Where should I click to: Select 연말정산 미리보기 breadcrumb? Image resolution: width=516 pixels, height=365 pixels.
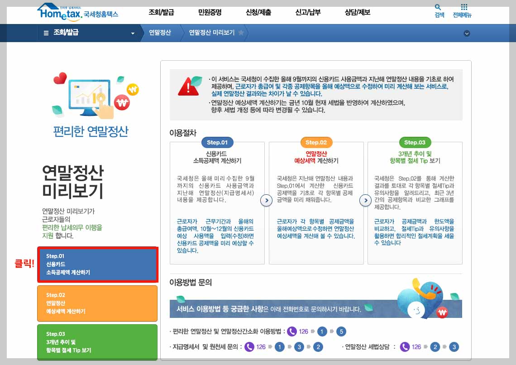coord(211,33)
